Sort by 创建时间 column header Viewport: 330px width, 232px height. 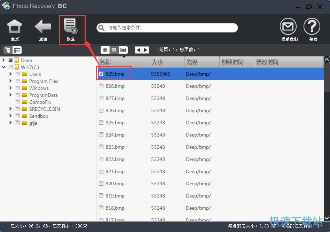coord(237,62)
